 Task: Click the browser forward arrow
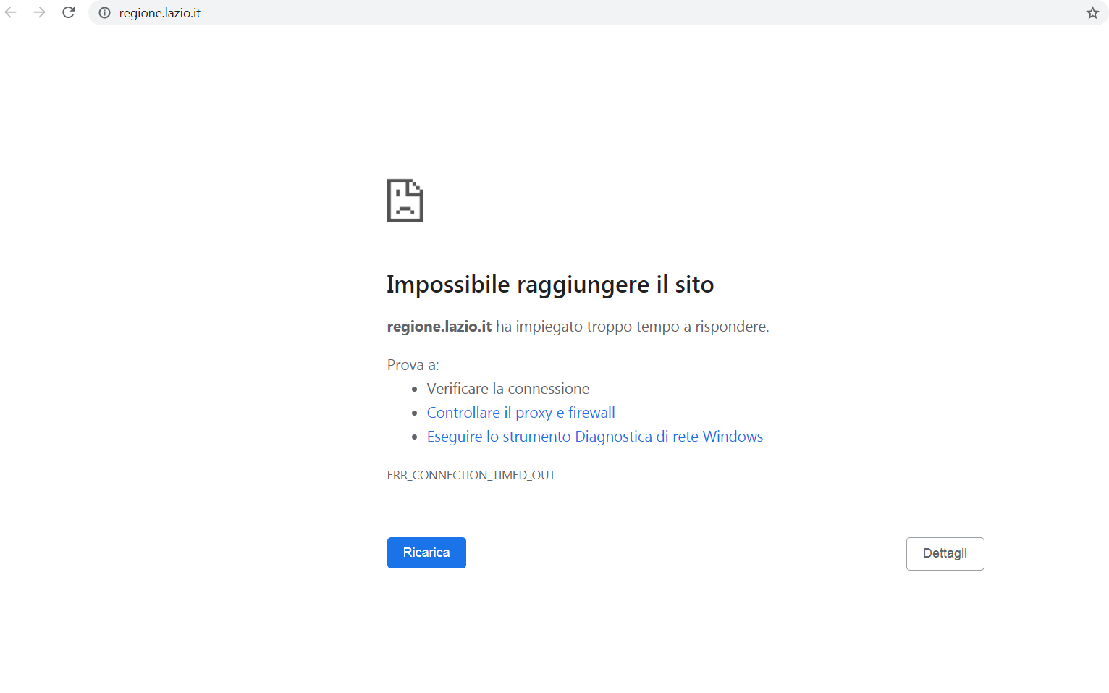pyautogui.click(x=40, y=12)
